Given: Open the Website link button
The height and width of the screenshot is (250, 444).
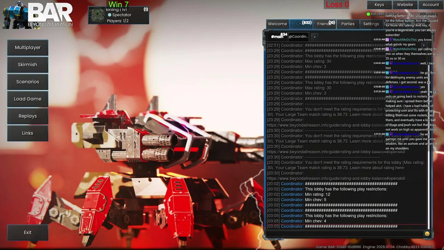Looking at the screenshot, I should click(x=405, y=5).
